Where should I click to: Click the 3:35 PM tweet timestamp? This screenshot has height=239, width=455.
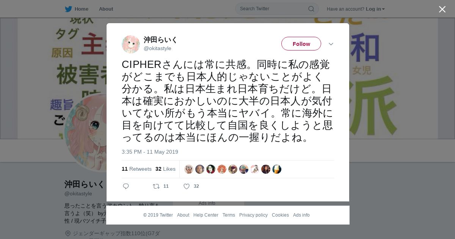click(150, 152)
